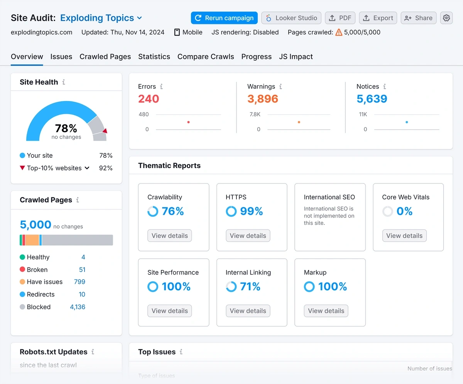
Task: View details for Markup report
Action: pyautogui.click(x=326, y=311)
